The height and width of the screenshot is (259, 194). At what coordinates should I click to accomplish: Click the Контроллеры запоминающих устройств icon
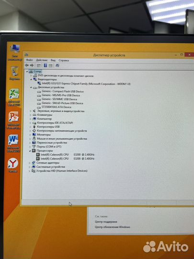34,131
